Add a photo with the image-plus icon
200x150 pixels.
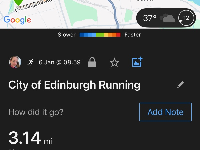137,62
